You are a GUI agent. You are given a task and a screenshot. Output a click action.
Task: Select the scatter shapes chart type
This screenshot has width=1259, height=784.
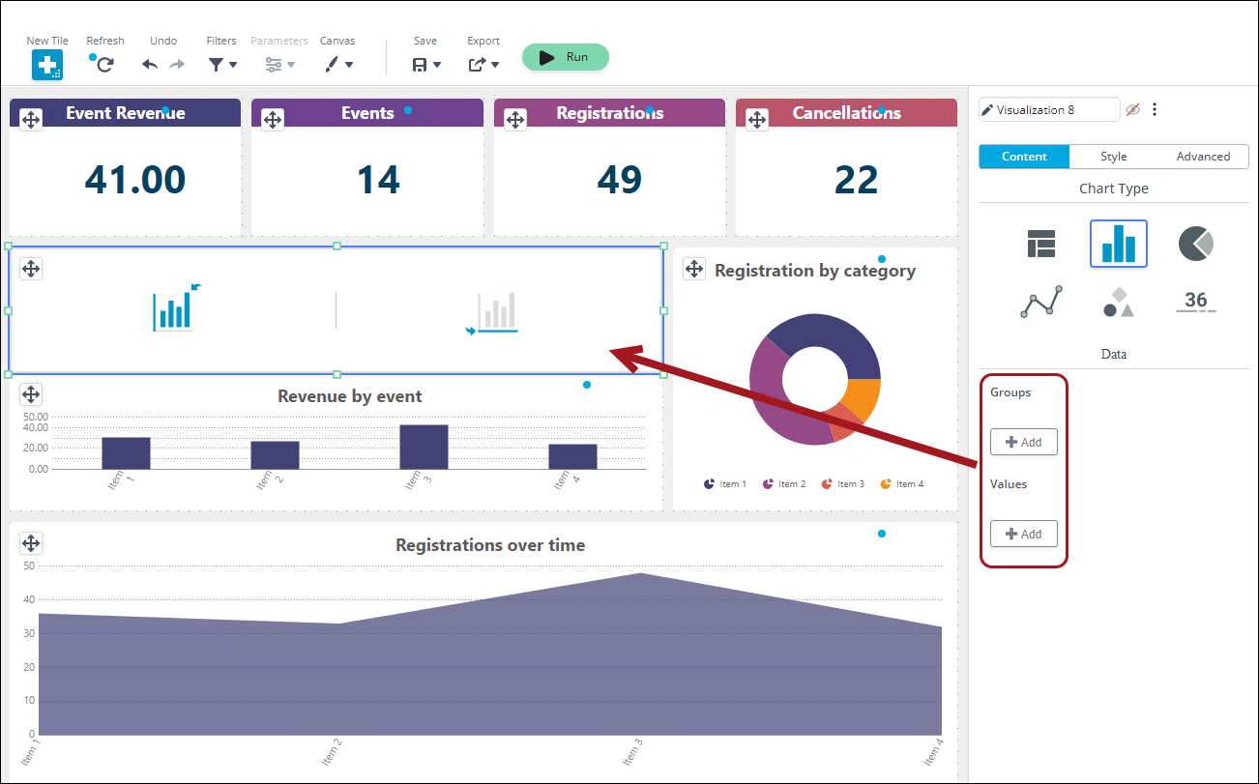point(1119,303)
